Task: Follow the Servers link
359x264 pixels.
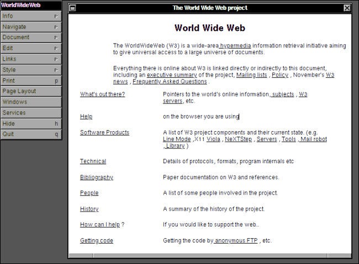Action: 267,139
